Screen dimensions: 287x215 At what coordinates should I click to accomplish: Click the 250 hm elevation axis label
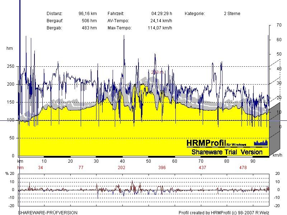click(10, 67)
